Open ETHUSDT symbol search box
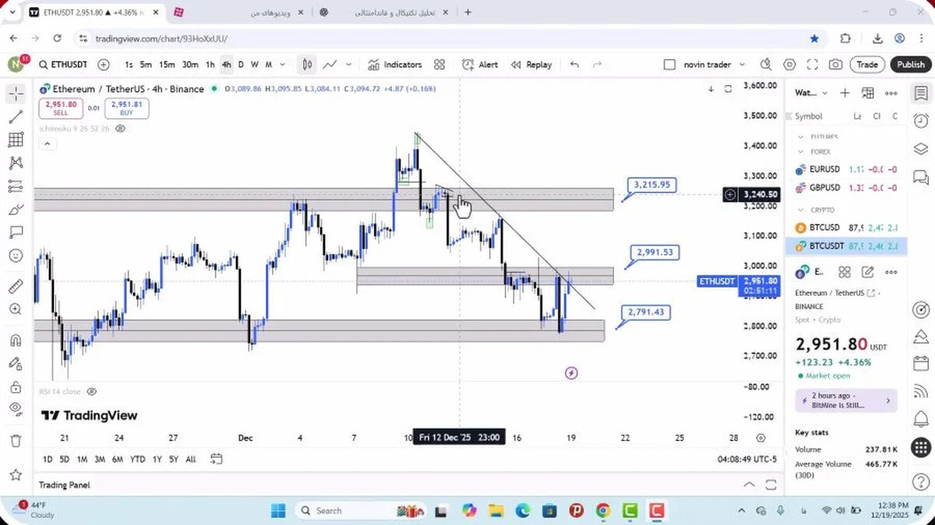935x525 pixels. (x=62, y=65)
